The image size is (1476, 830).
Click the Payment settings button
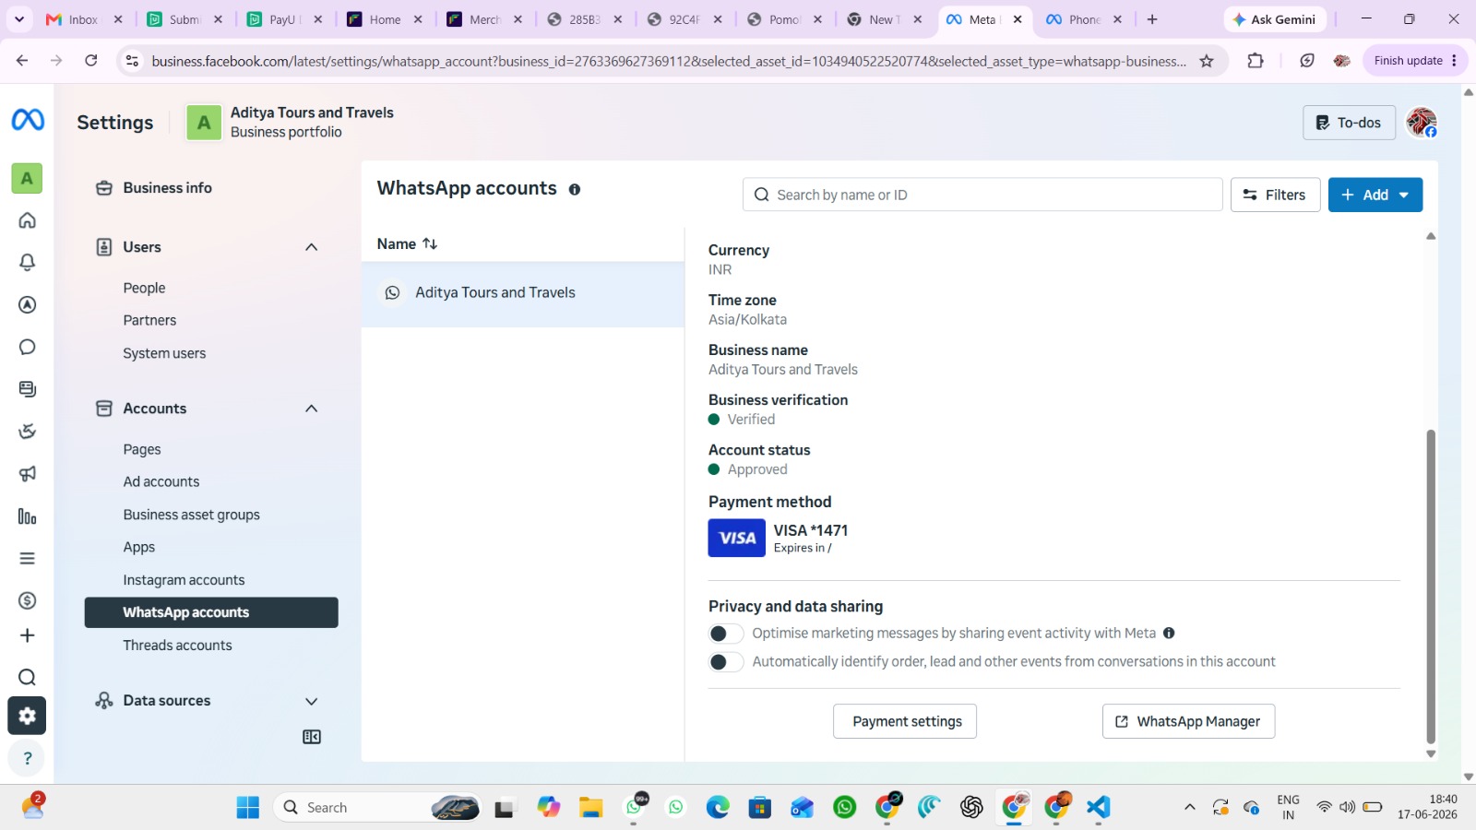click(905, 721)
